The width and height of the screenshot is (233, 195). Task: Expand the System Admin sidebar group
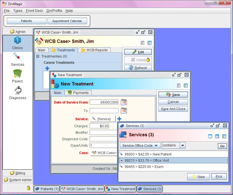pos(18,180)
